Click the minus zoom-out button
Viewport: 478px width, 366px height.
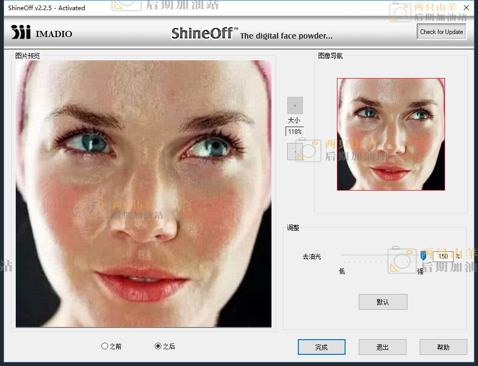tap(295, 152)
